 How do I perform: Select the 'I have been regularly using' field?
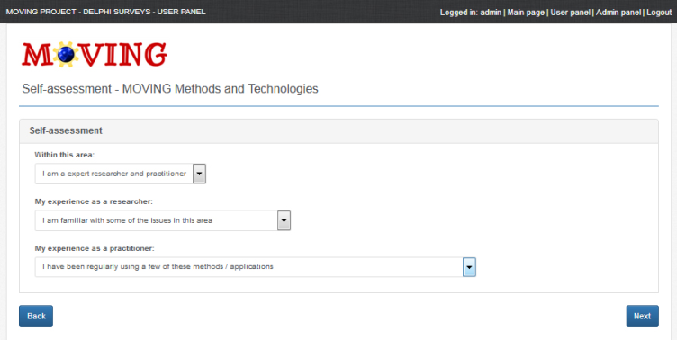click(x=255, y=267)
